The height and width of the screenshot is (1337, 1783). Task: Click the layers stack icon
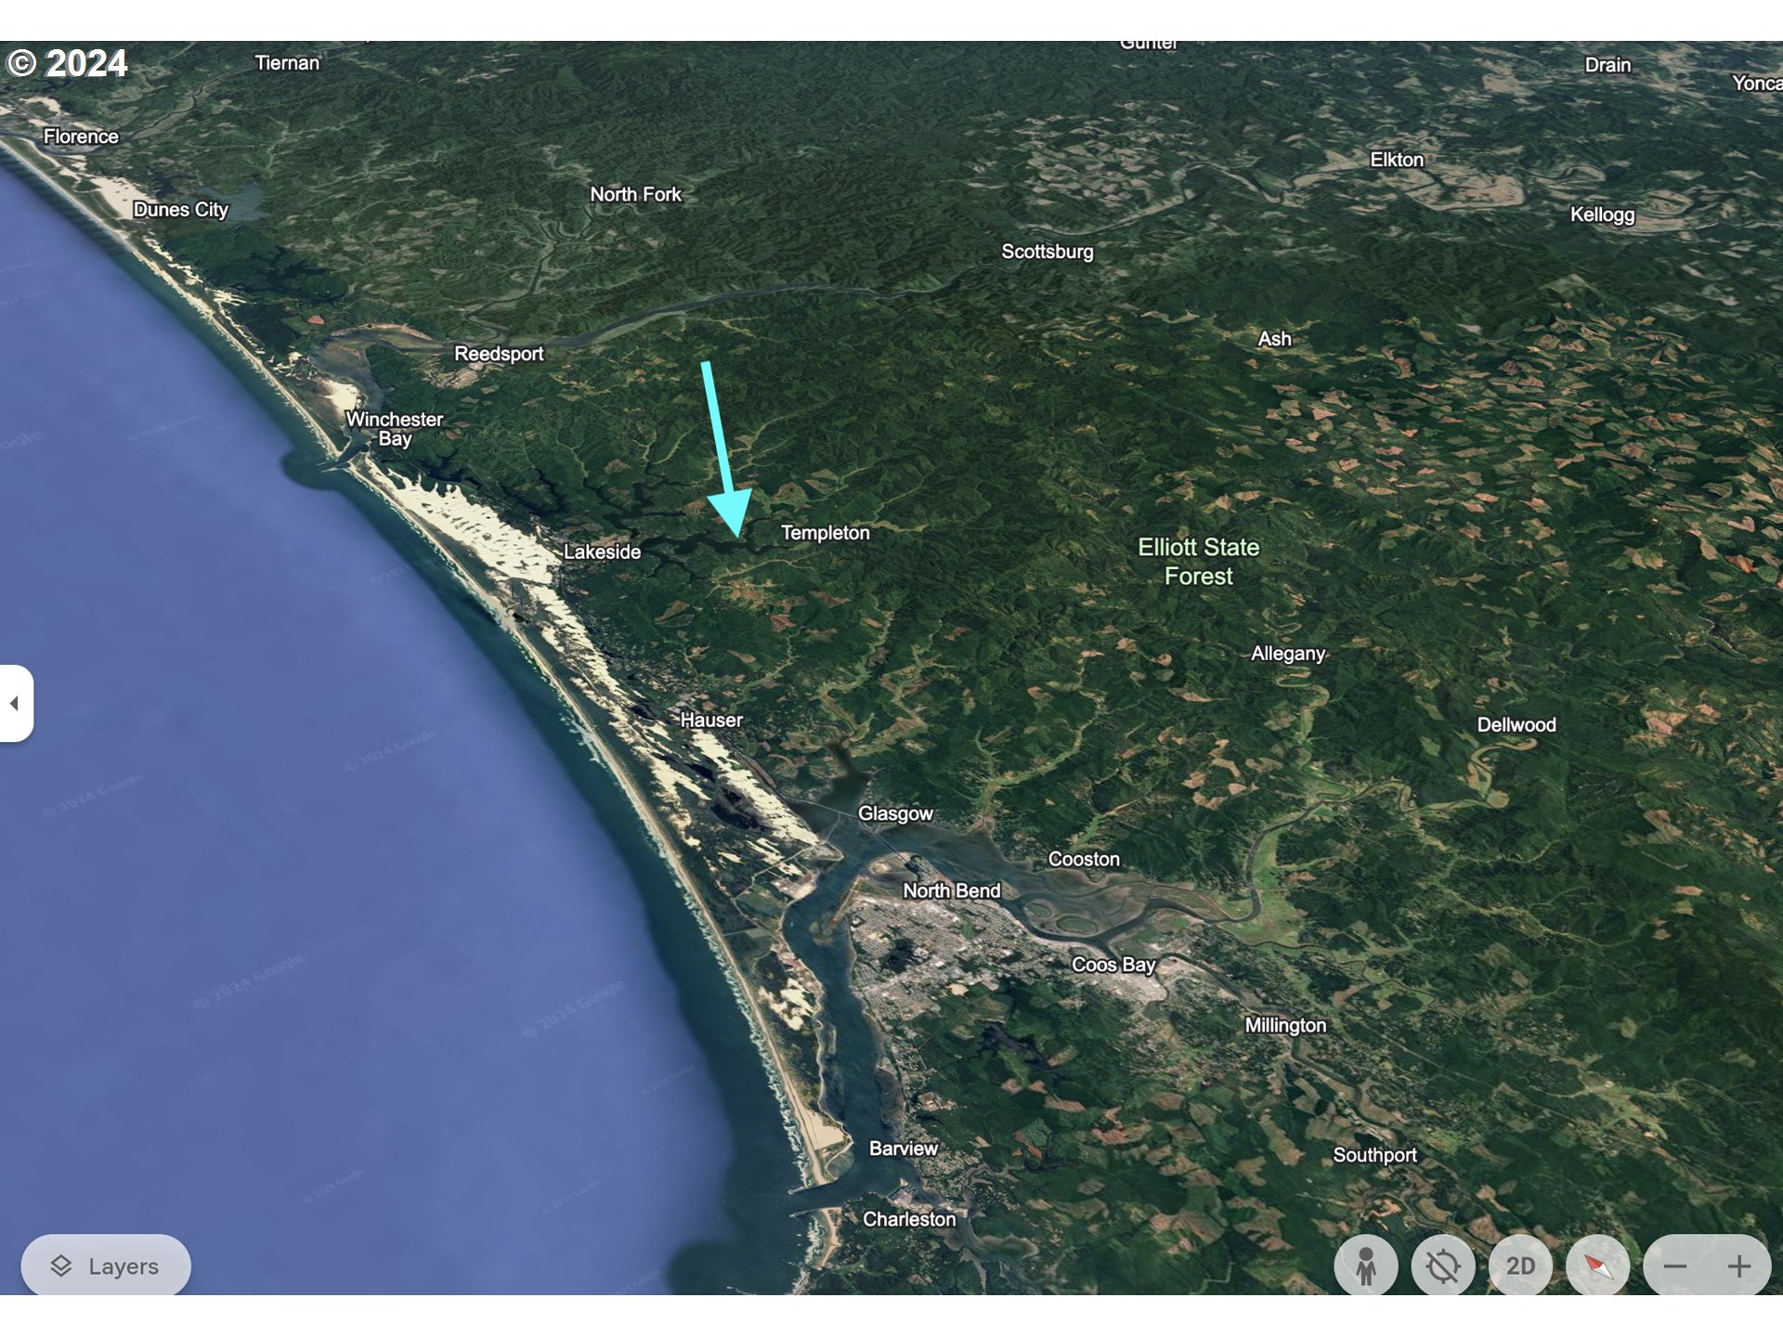coord(61,1266)
